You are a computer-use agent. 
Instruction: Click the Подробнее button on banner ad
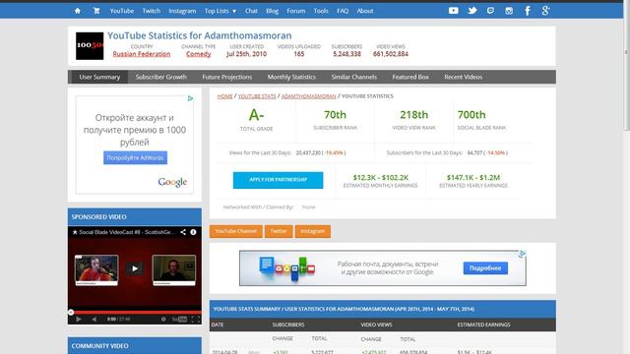485,268
